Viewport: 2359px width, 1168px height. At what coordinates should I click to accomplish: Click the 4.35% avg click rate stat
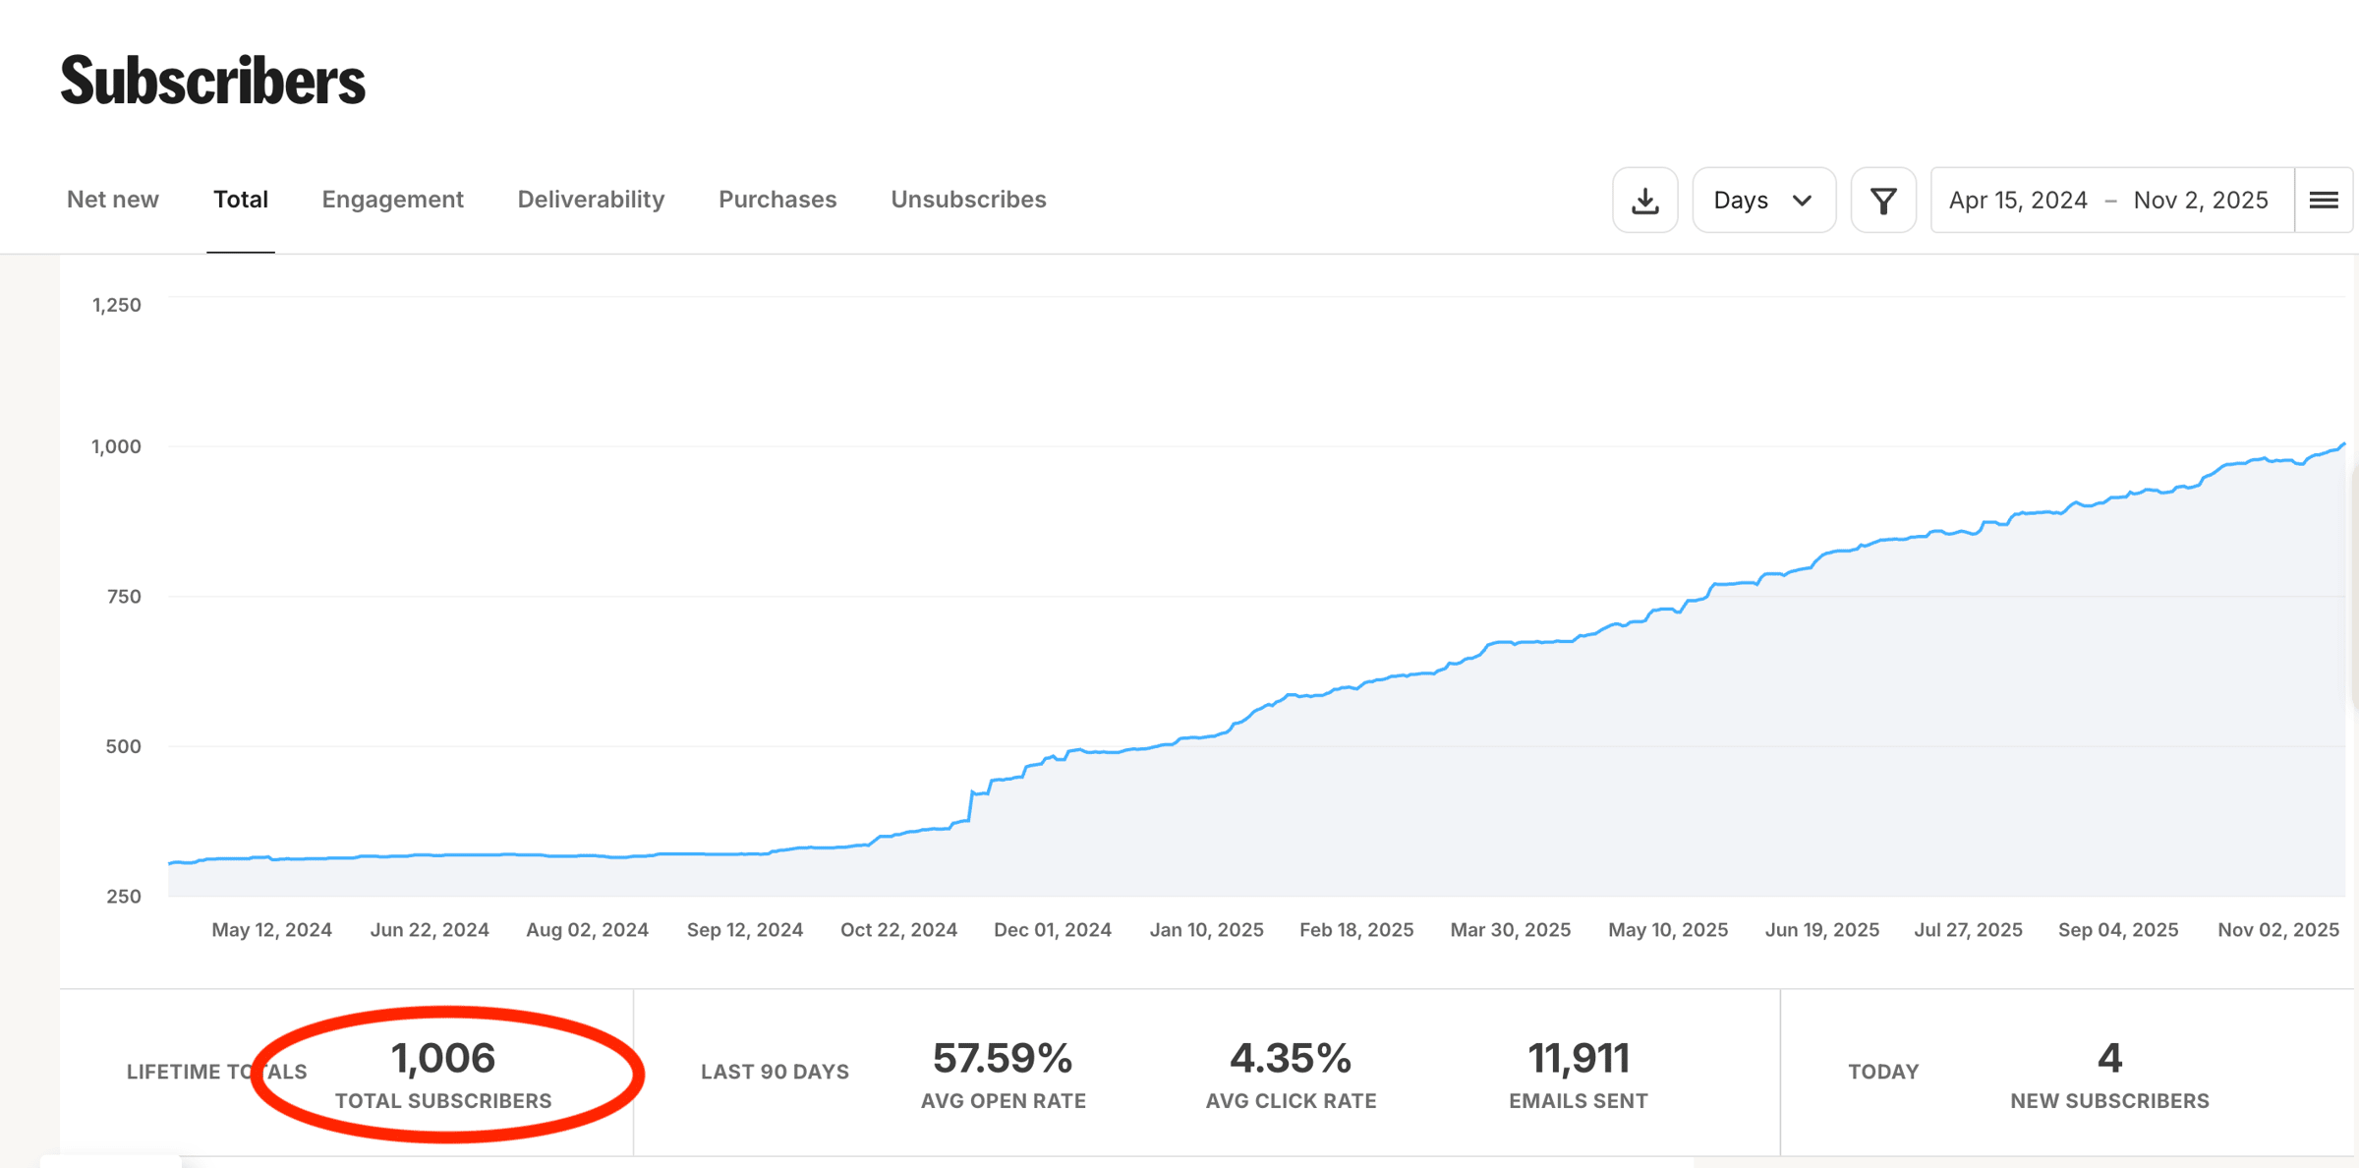[x=1291, y=1059]
